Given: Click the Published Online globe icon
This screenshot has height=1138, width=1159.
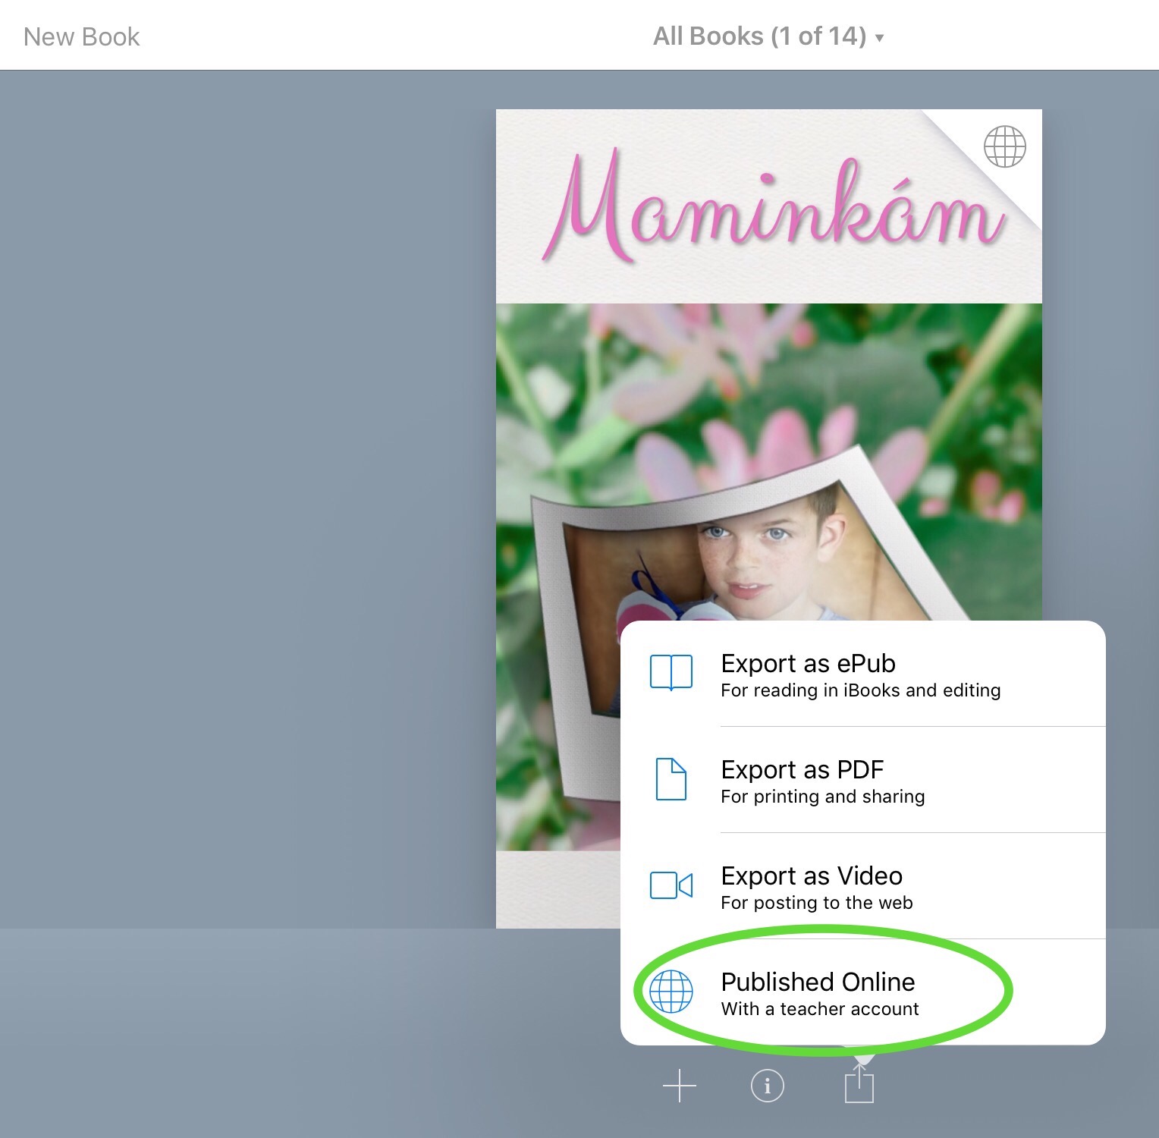Looking at the screenshot, I should pyautogui.click(x=671, y=992).
